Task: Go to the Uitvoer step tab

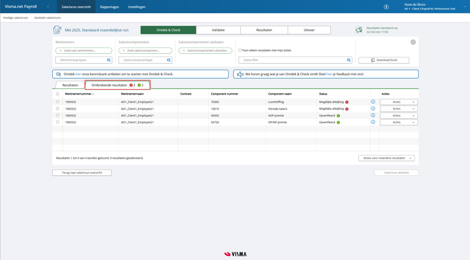Action: coord(309,30)
